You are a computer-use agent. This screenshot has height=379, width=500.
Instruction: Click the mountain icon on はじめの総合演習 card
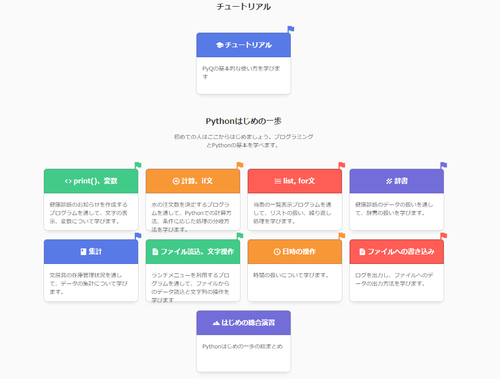click(216, 323)
